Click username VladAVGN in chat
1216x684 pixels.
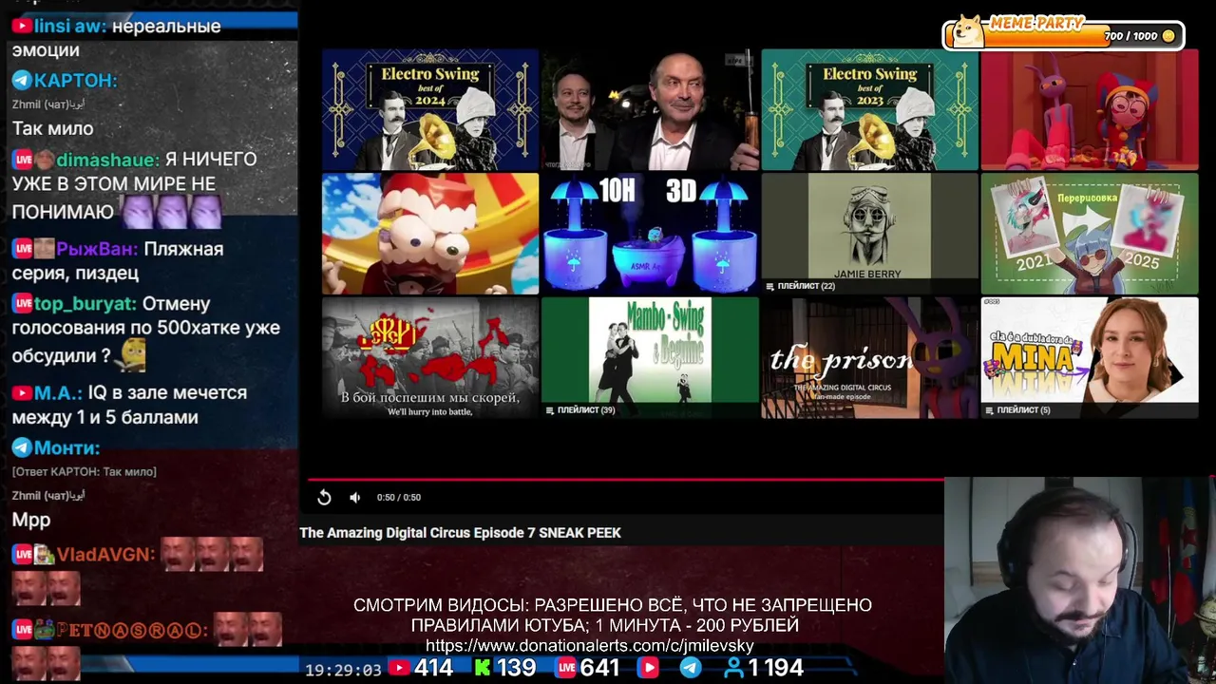click(105, 554)
